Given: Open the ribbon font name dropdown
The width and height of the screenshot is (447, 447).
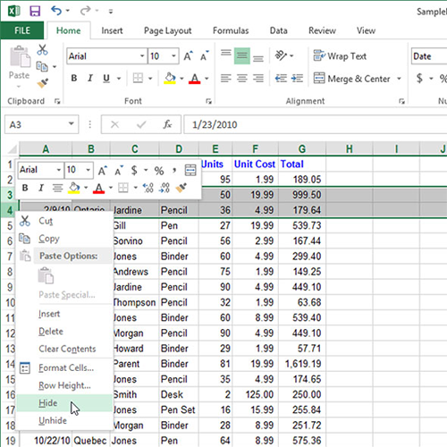Looking at the screenshot, I should (142, 55).
